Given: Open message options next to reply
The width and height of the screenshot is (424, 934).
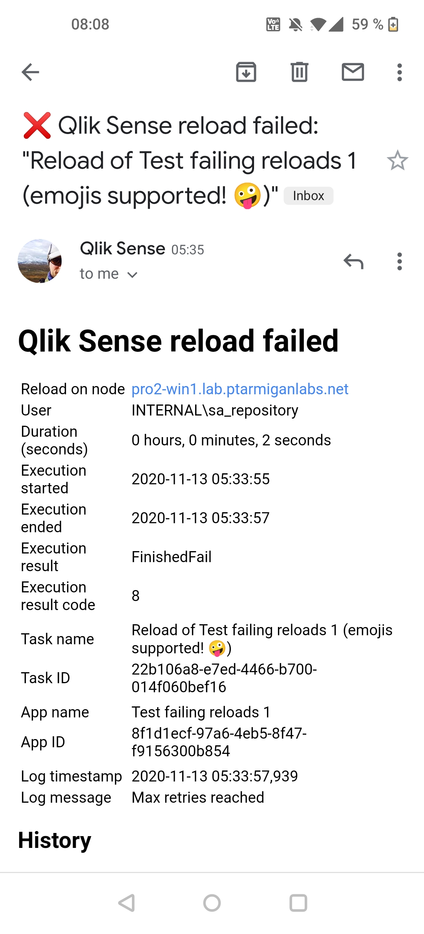Looking at the screenshot, I should (x=400, y=261).
